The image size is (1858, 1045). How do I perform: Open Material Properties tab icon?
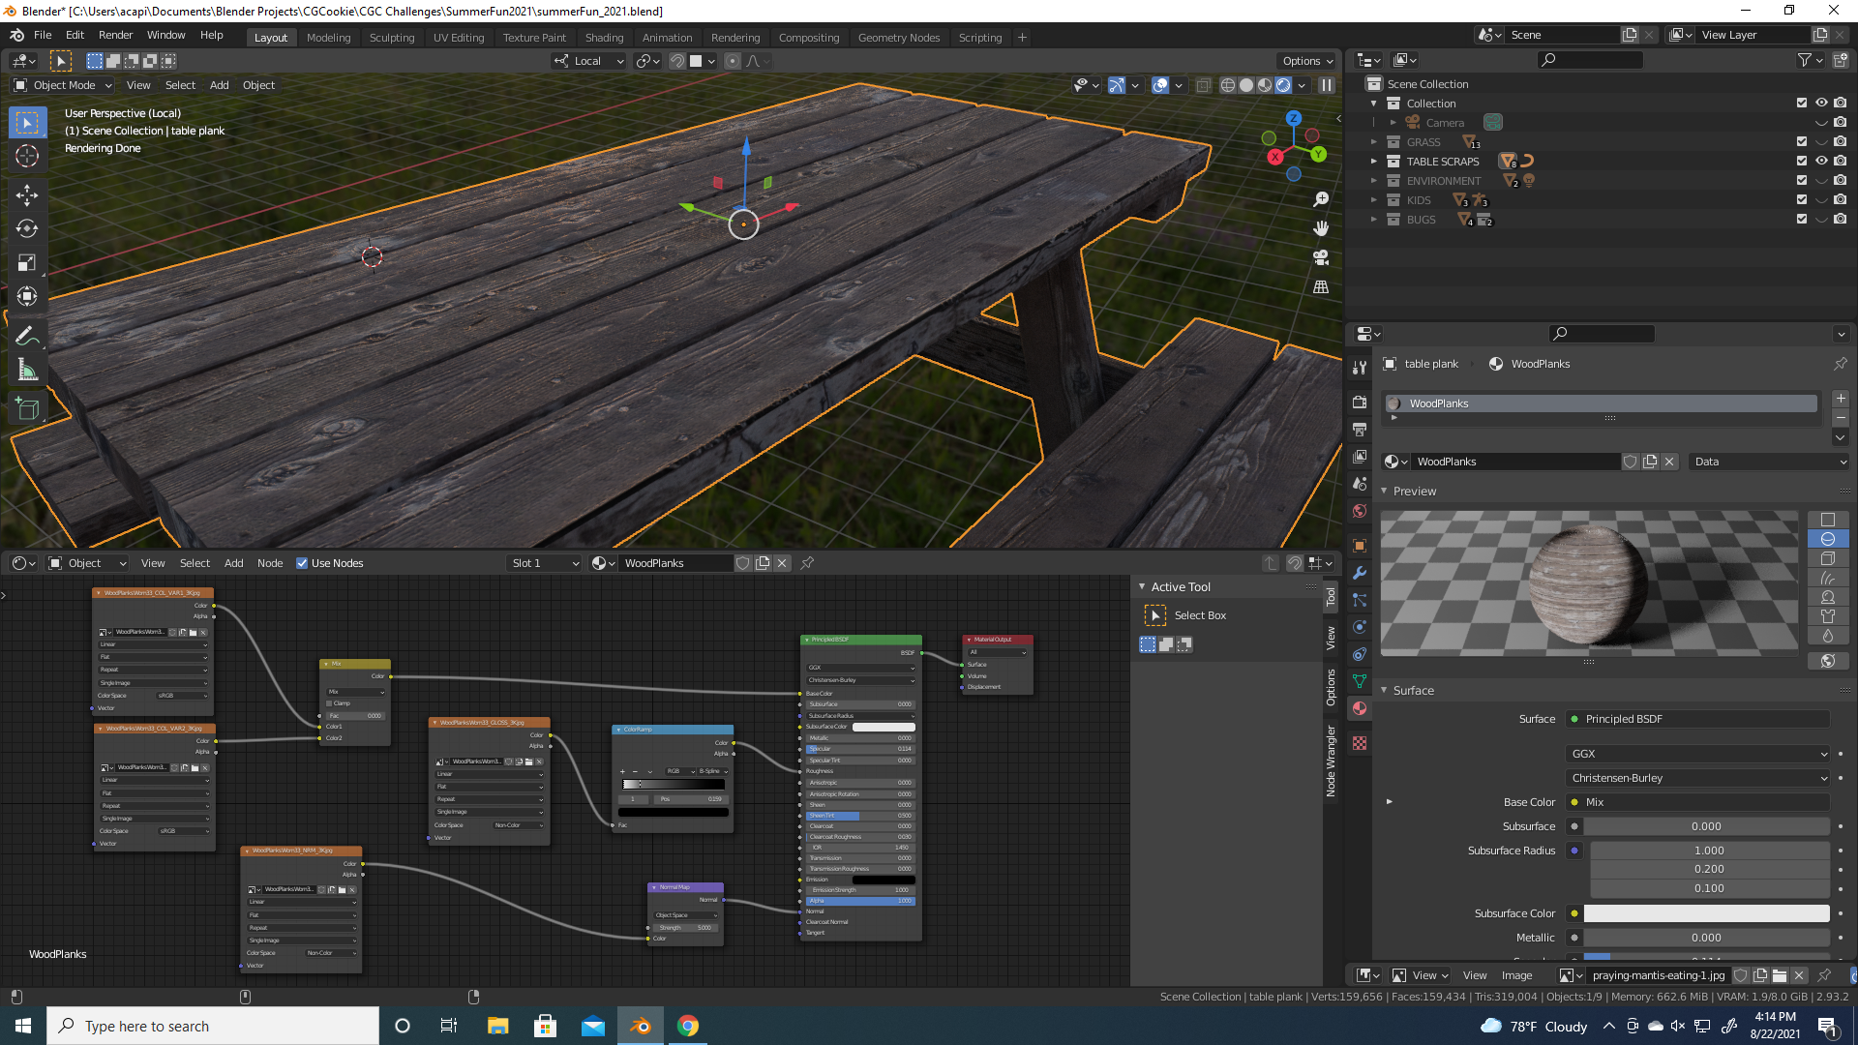point(1360,708)
